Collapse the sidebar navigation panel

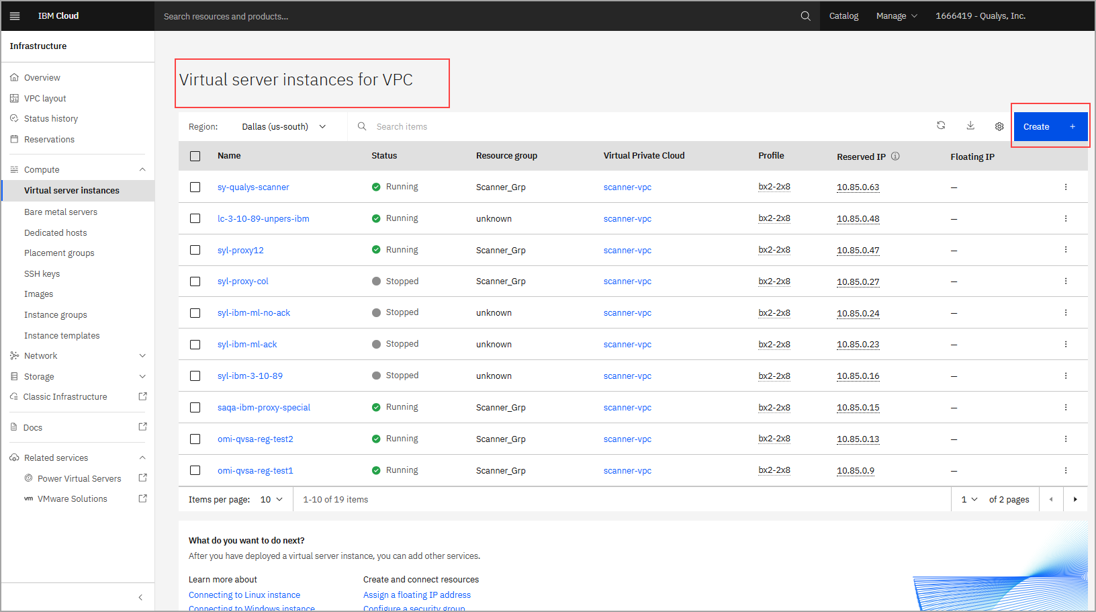pos(140,597)
